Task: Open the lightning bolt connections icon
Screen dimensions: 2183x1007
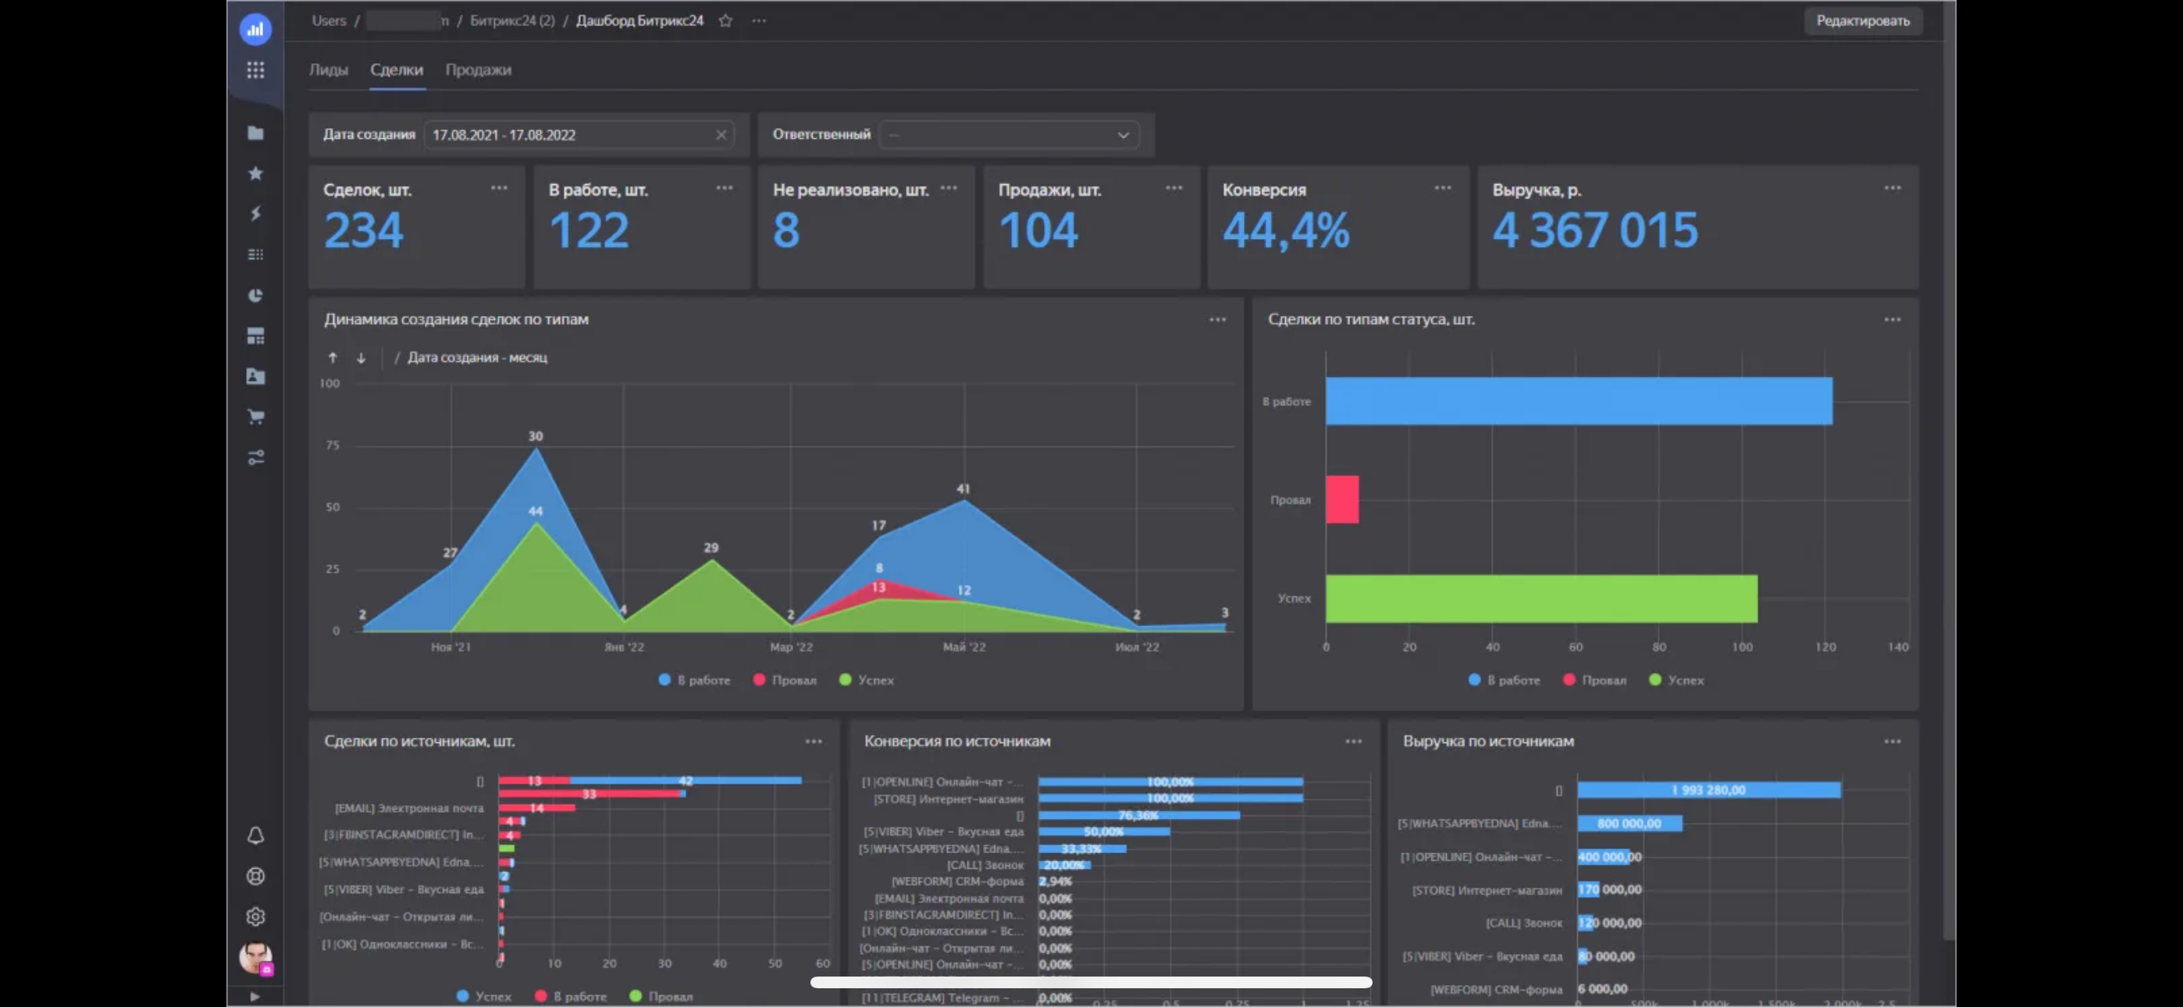Action: pos(255,214)
